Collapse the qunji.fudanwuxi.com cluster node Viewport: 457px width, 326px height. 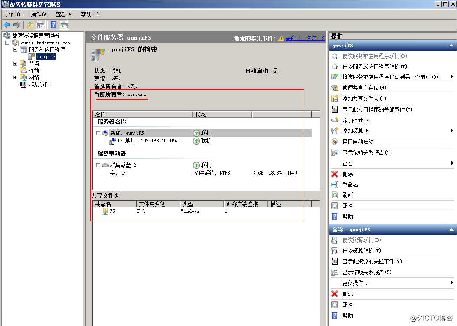[7, 43]
